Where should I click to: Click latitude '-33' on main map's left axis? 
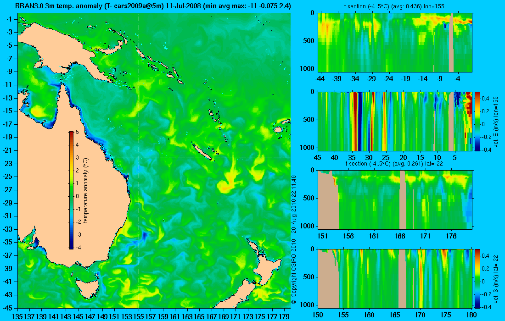point(8,229)
